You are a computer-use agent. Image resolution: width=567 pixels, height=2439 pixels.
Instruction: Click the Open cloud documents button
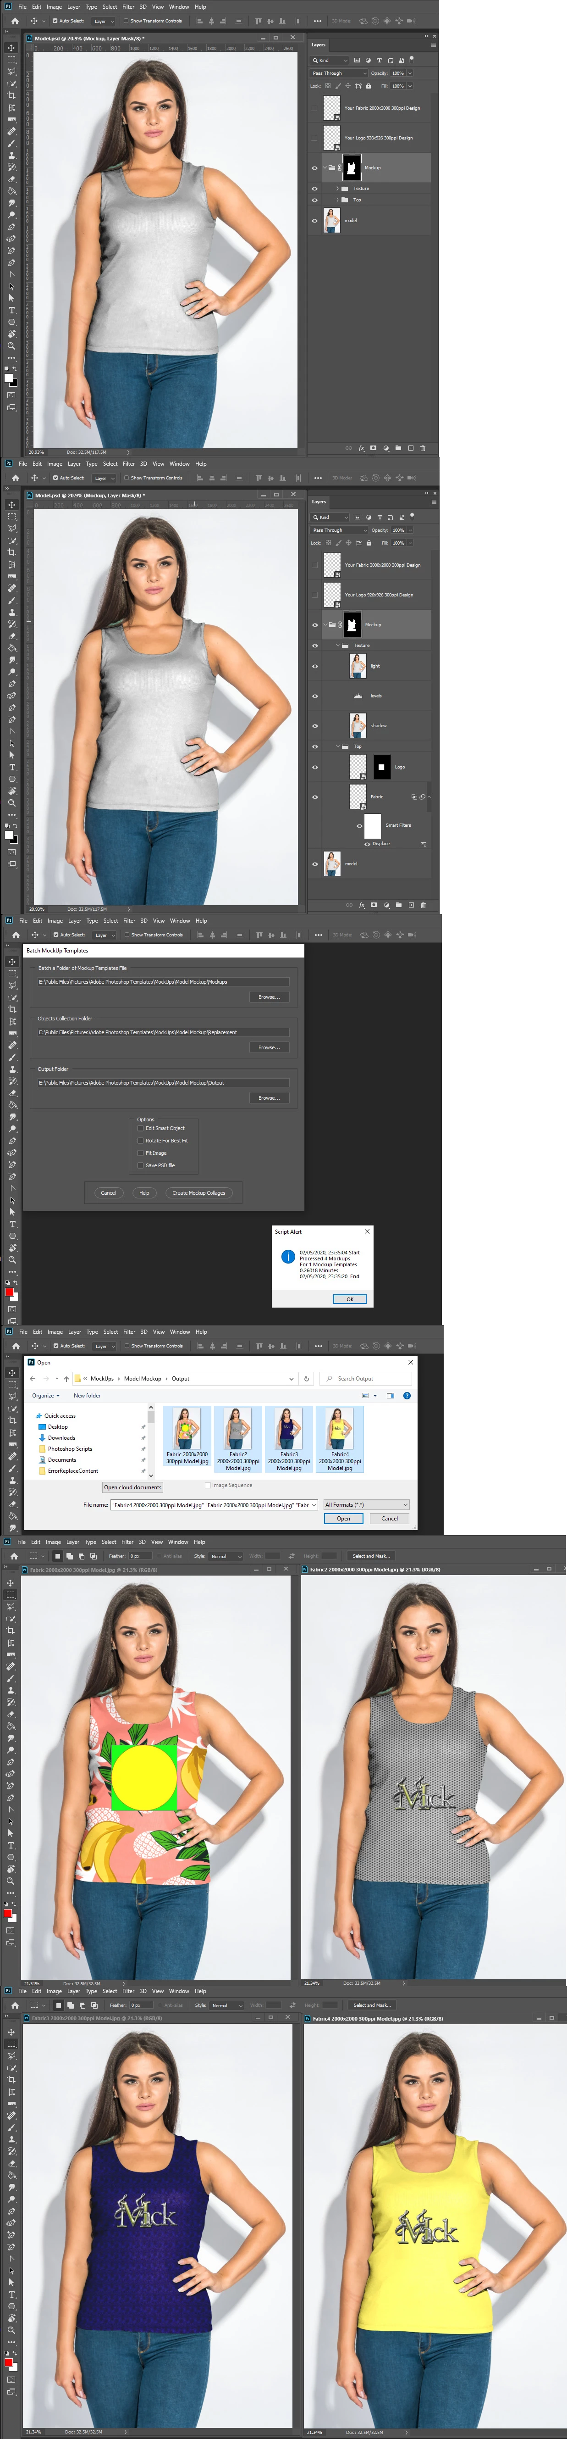(x=132, y=1487)
